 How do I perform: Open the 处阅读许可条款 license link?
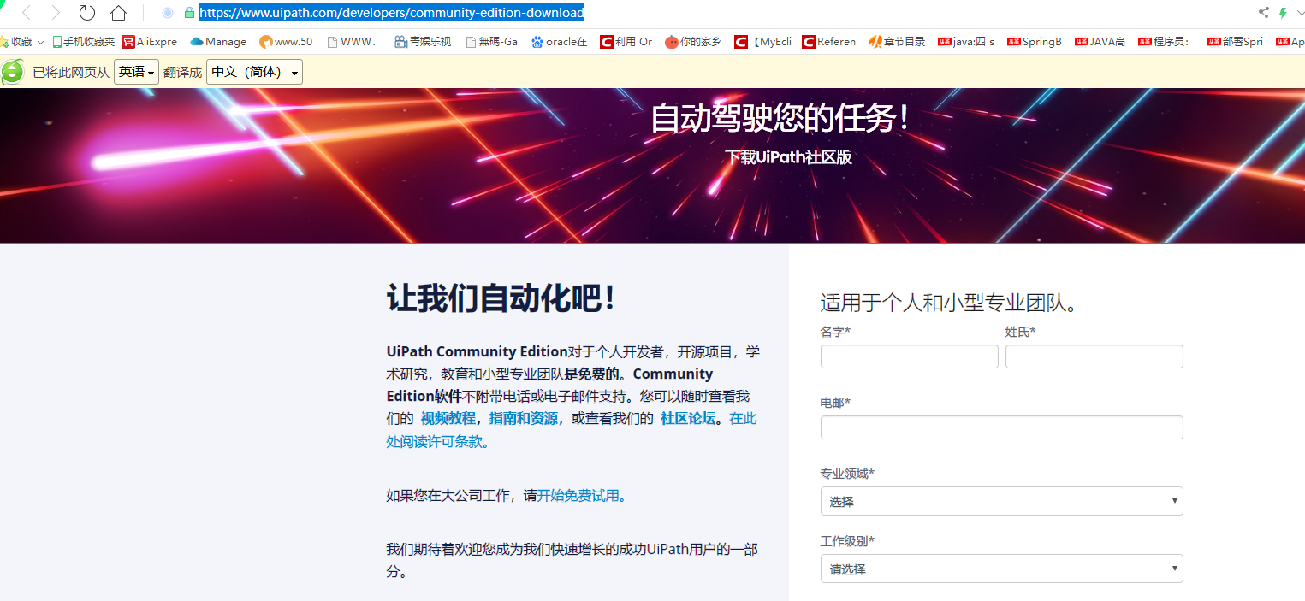coord(437,441)
